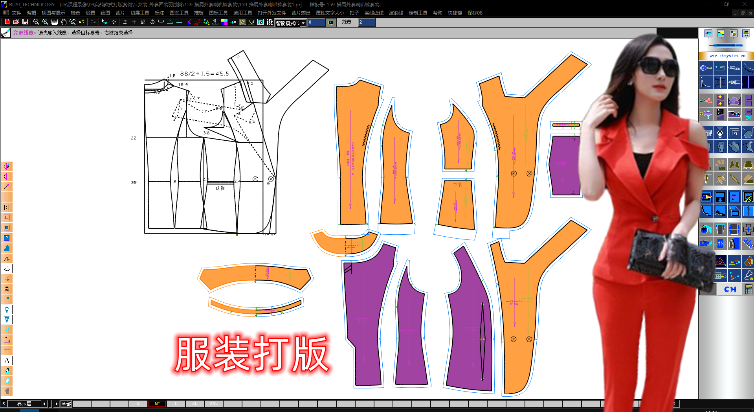The height and width of the screenshot is (412, 754).
Task: Click the 线宽 line width input field
Action: tap(365, 22)
